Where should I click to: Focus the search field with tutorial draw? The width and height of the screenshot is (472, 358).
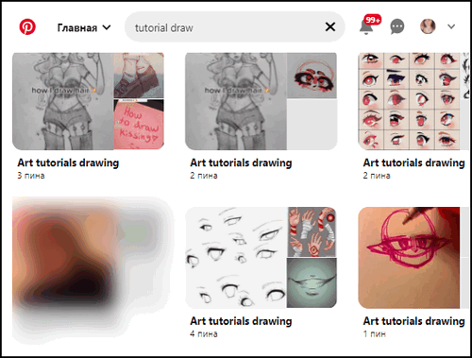[234, 27]
